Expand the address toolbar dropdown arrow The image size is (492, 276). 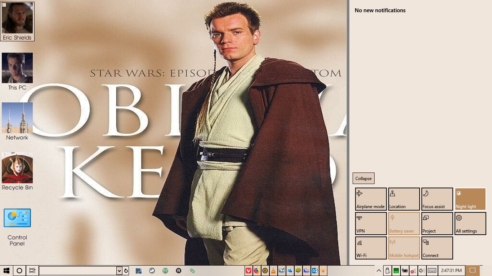pos(119,271)
